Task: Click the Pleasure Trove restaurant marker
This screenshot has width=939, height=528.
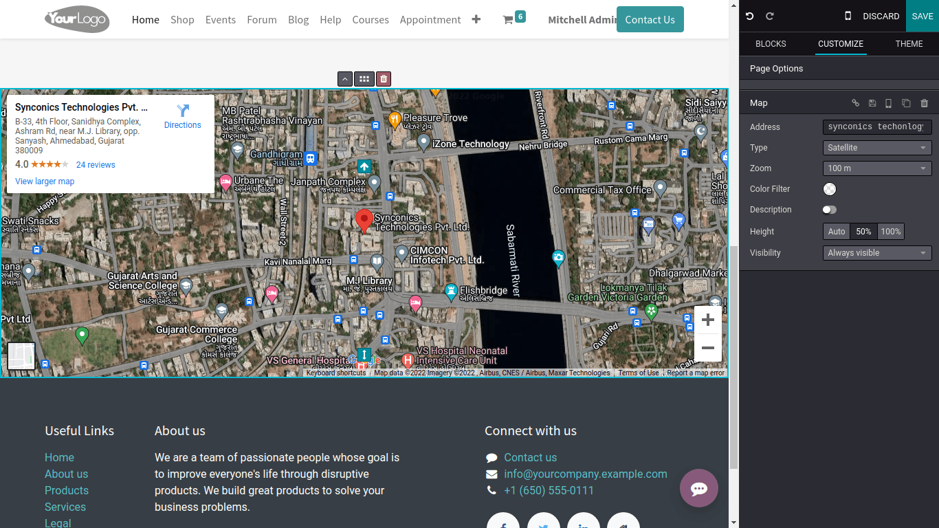Action: point(395,120)
